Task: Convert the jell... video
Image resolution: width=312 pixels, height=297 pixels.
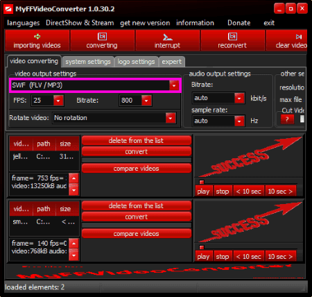Action: pyautogui.click(x=137, y=151)
